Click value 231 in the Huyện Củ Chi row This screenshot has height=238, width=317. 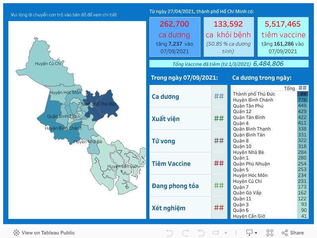(302, 181)
